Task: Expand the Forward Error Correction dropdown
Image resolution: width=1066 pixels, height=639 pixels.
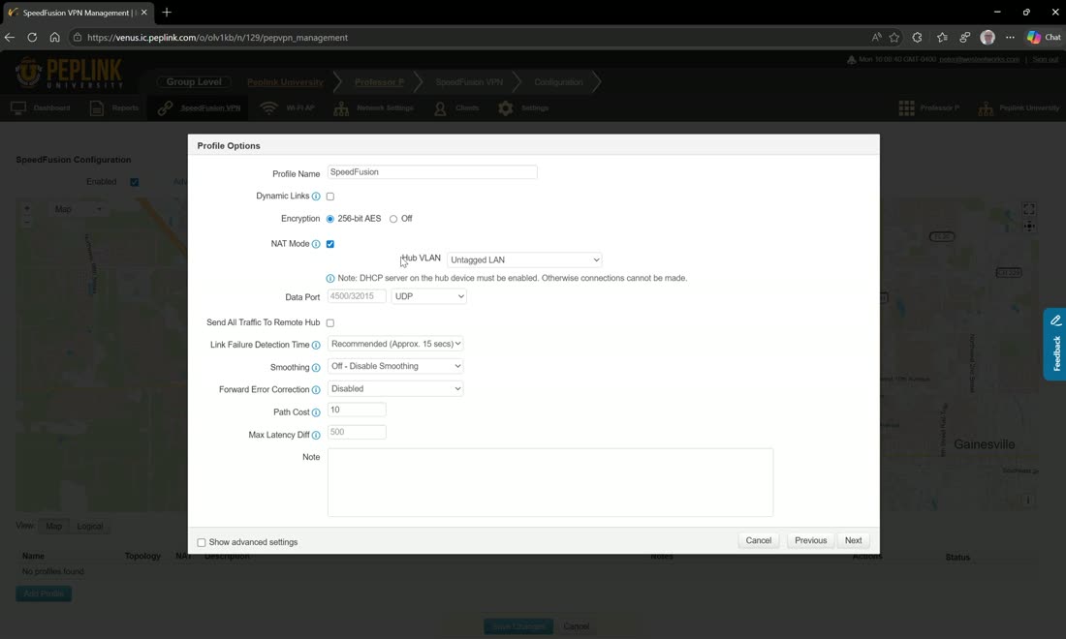Action: pos(395,388)
